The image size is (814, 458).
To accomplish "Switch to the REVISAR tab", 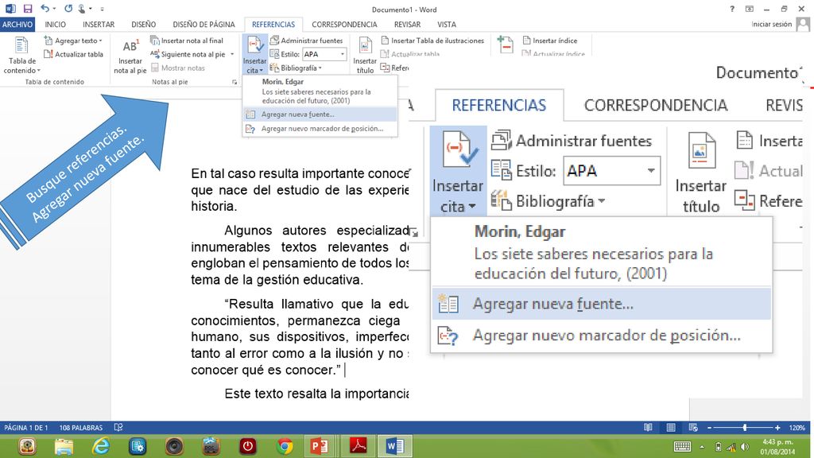I will click(407, 25).
